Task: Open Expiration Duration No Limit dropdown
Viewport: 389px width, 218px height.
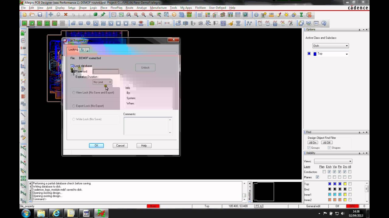Action: point(102,82)
